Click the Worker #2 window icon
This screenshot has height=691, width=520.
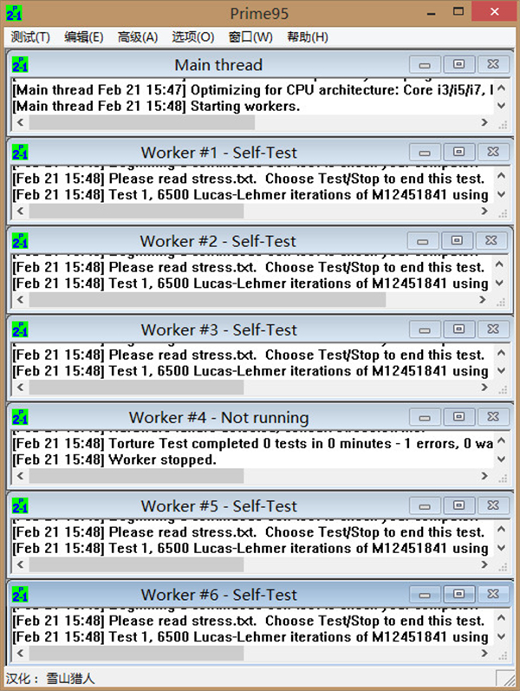21,241
